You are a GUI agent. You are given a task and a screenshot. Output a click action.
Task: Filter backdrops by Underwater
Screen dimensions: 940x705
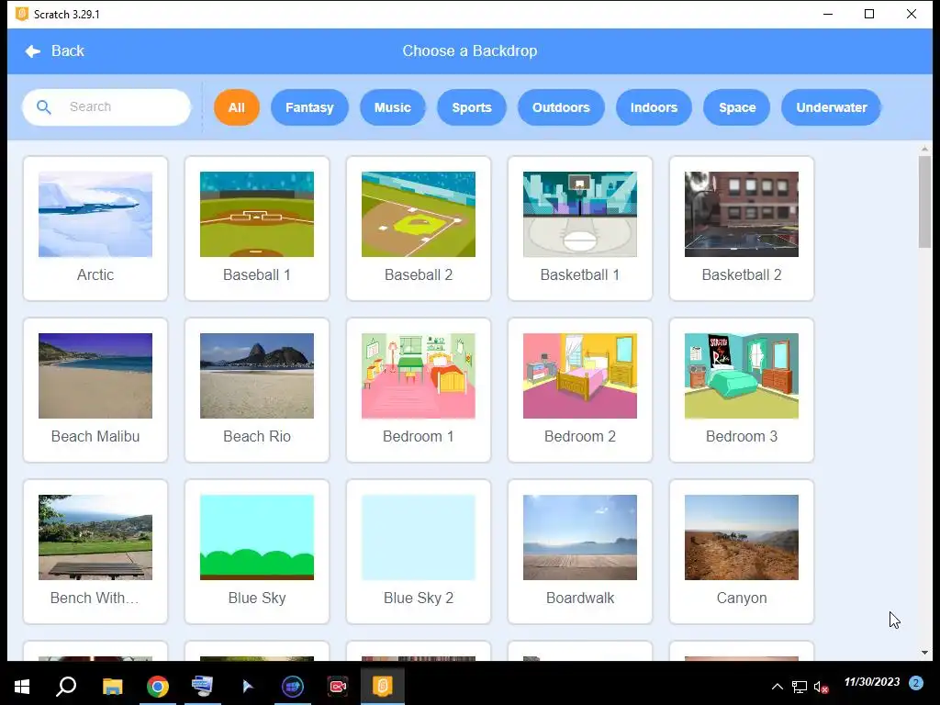(x=831, y=107)
